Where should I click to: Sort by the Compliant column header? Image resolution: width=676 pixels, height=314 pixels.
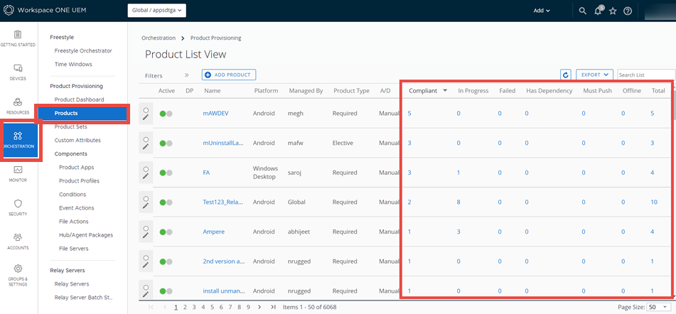point(423,91)
